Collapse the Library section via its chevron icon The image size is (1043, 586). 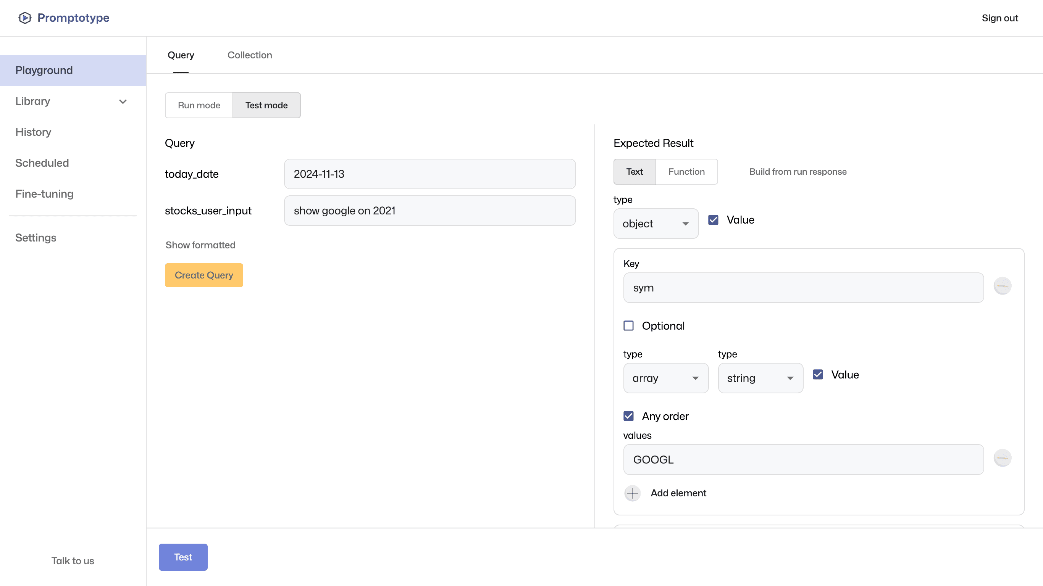point(123,101)
